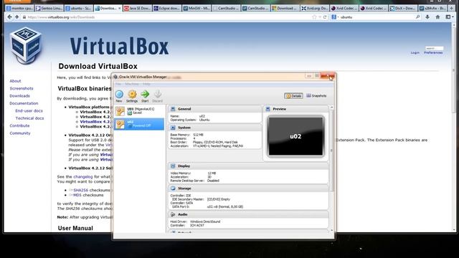The width and height of the screenshot is (459, 258).
Task: Open the About link in sidebar
Action: (15, 81)
